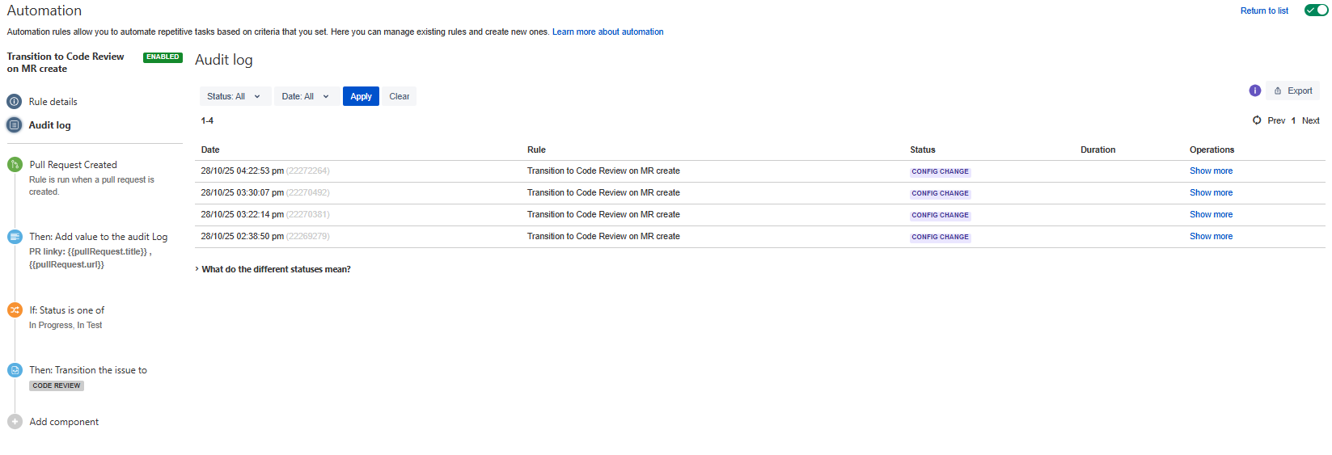Show more for 02:38:50 pm entry
The width and height of the screenshot is (1332, 455).
[x=1211, y=236]
